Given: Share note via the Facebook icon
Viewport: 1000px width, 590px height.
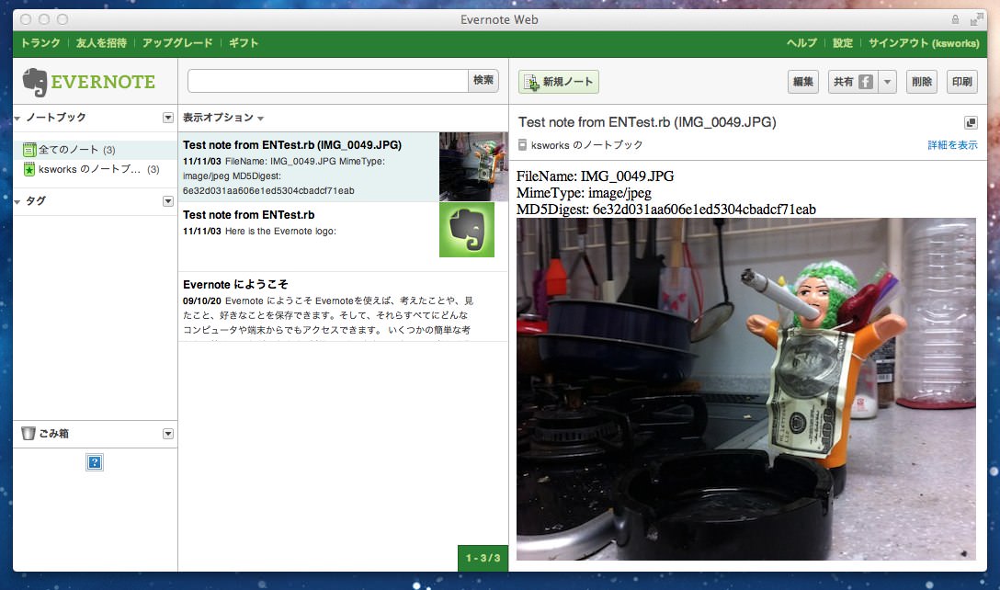Looking at the screenshot, I should click(866, 82).
